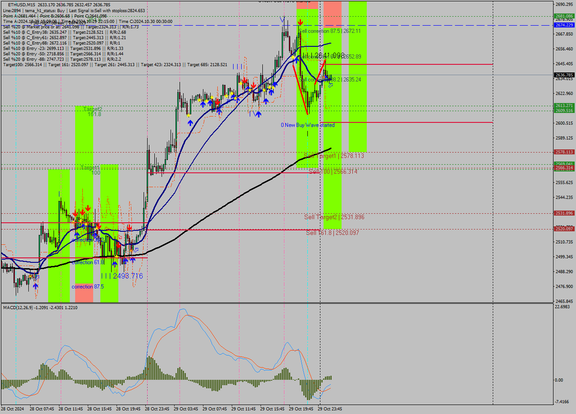Click the 'Sell correction 87.5 | 2672.11' label
Image resolution: width=576 pixels, height=414 pixels.
click(x=330, y=31)
